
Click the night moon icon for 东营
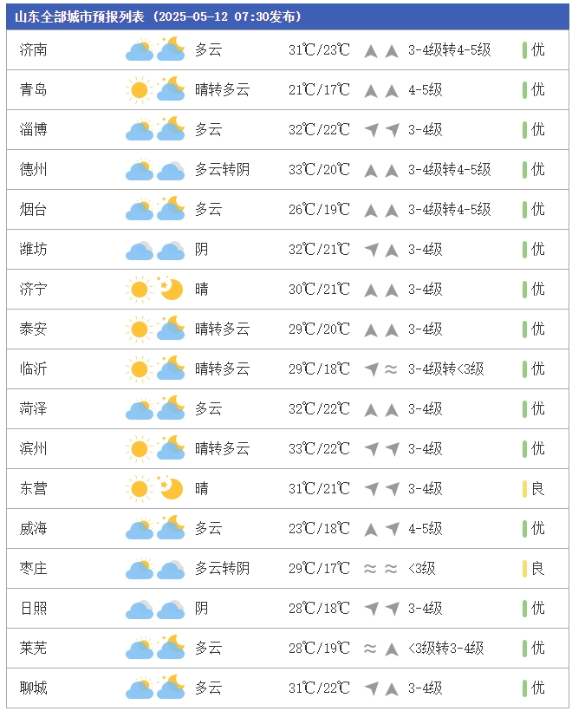click(171, 489)
